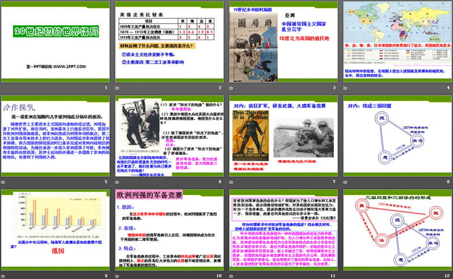Click the slide number 10 label
The width and height of the screenshot is (453, 279).
pyautogui.click(x=219, y=276)
